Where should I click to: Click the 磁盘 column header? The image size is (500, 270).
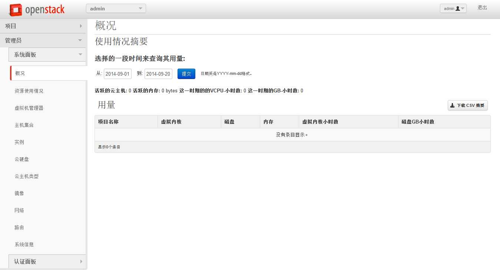(x=241, y=122)
